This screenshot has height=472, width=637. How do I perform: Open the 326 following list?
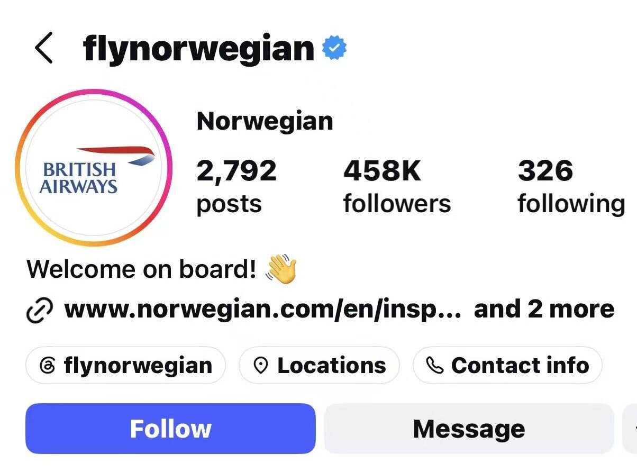tap(571, 187)
